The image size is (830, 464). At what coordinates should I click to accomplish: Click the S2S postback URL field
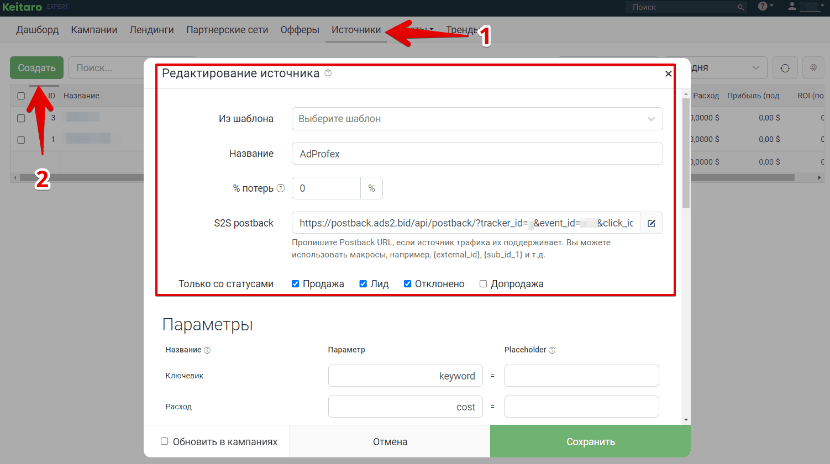[466, 223]
